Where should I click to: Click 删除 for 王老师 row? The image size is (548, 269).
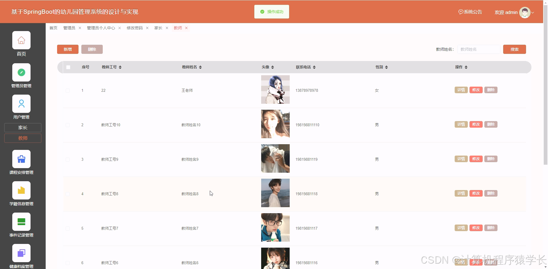tap(491, 90)
